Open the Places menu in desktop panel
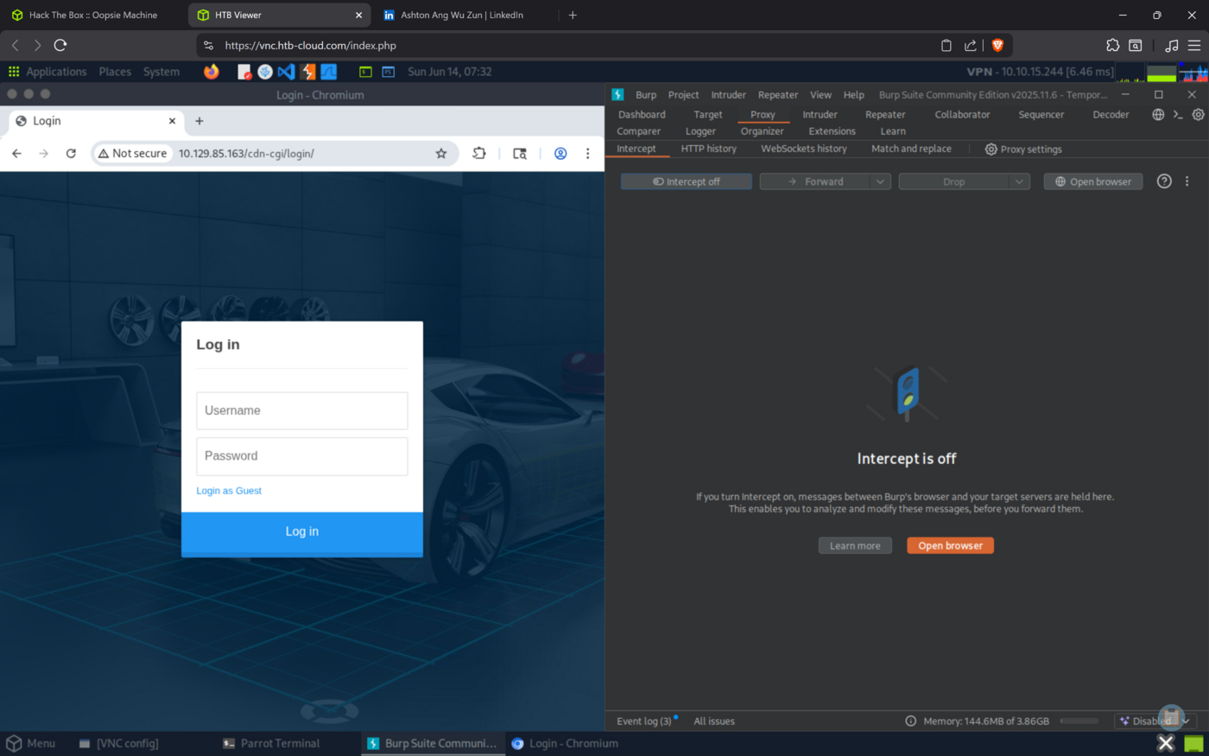The height and width of the screenshot is (756, 1209). point(115,72)
